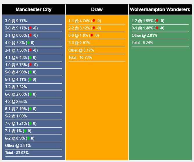Screen dimensions: 194x162
Task: Click the Manchester City Total 83.03% row
Action: click(x=17, y=153)
